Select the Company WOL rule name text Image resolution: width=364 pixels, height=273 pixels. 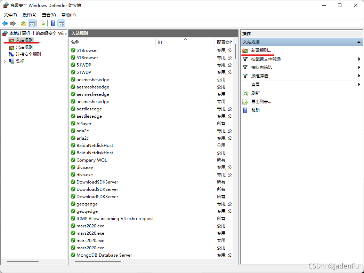[92, 160]
